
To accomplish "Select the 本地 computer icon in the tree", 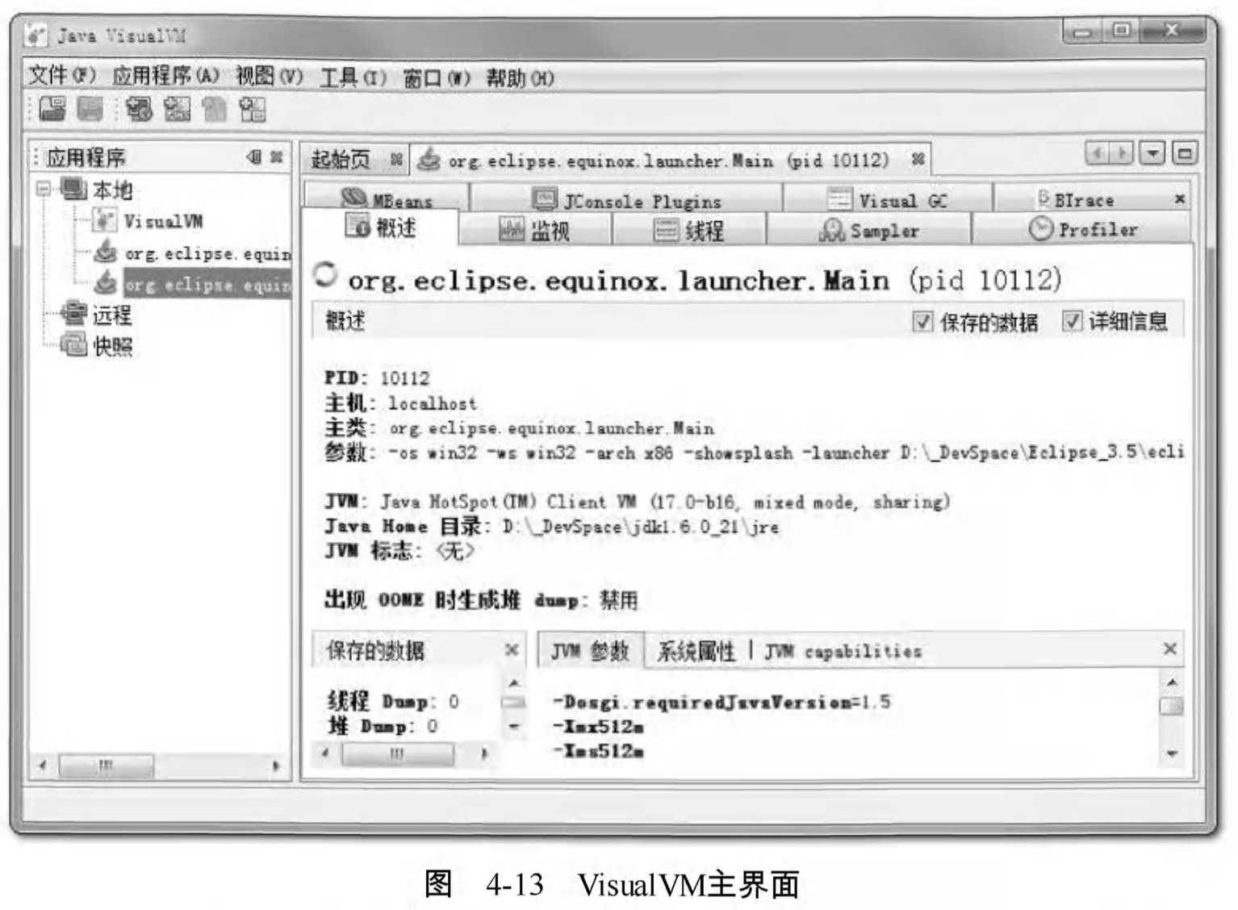I will (73, 190).
